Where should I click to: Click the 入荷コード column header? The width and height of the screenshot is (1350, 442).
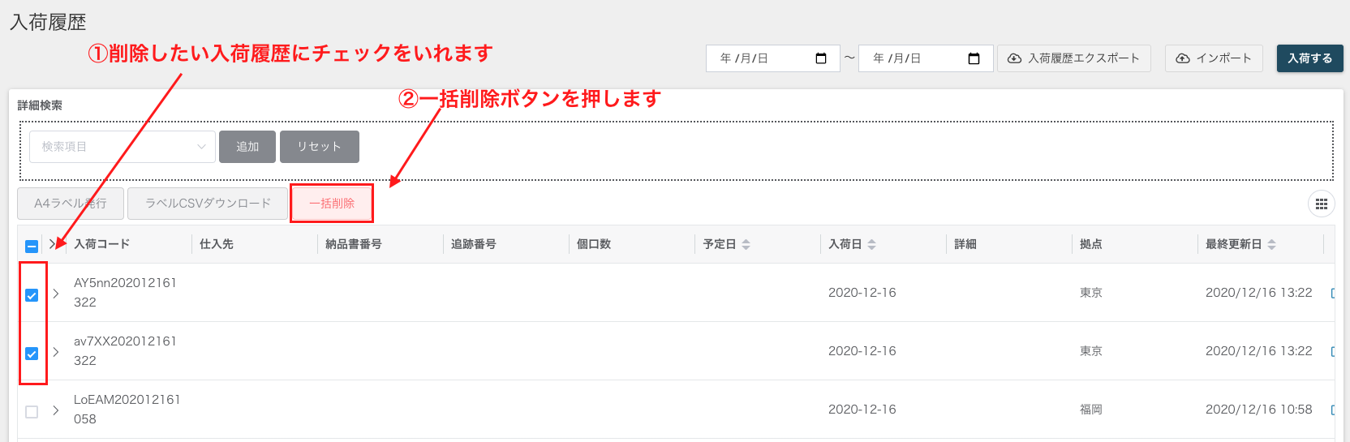(x=102, y=244)
